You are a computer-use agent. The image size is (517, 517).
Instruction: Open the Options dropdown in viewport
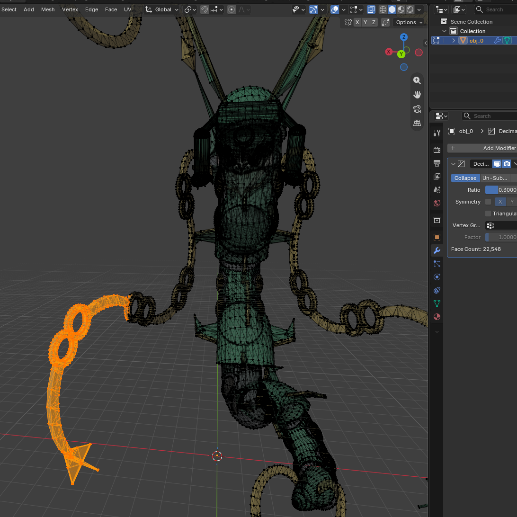click(x=409, y=22)
